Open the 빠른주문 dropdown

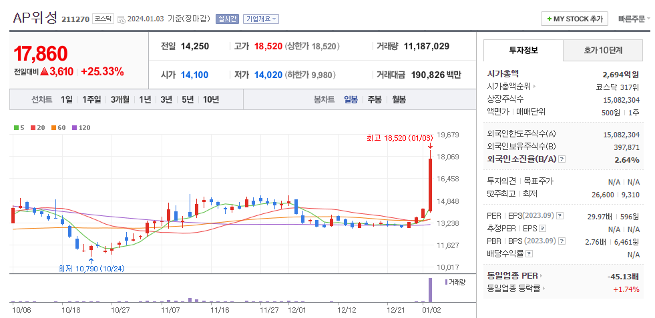coord(634,19)
